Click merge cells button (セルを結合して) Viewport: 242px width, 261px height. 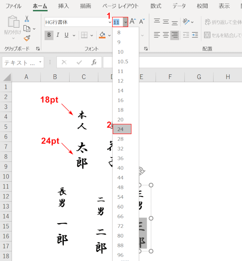(x=223, y=35)
